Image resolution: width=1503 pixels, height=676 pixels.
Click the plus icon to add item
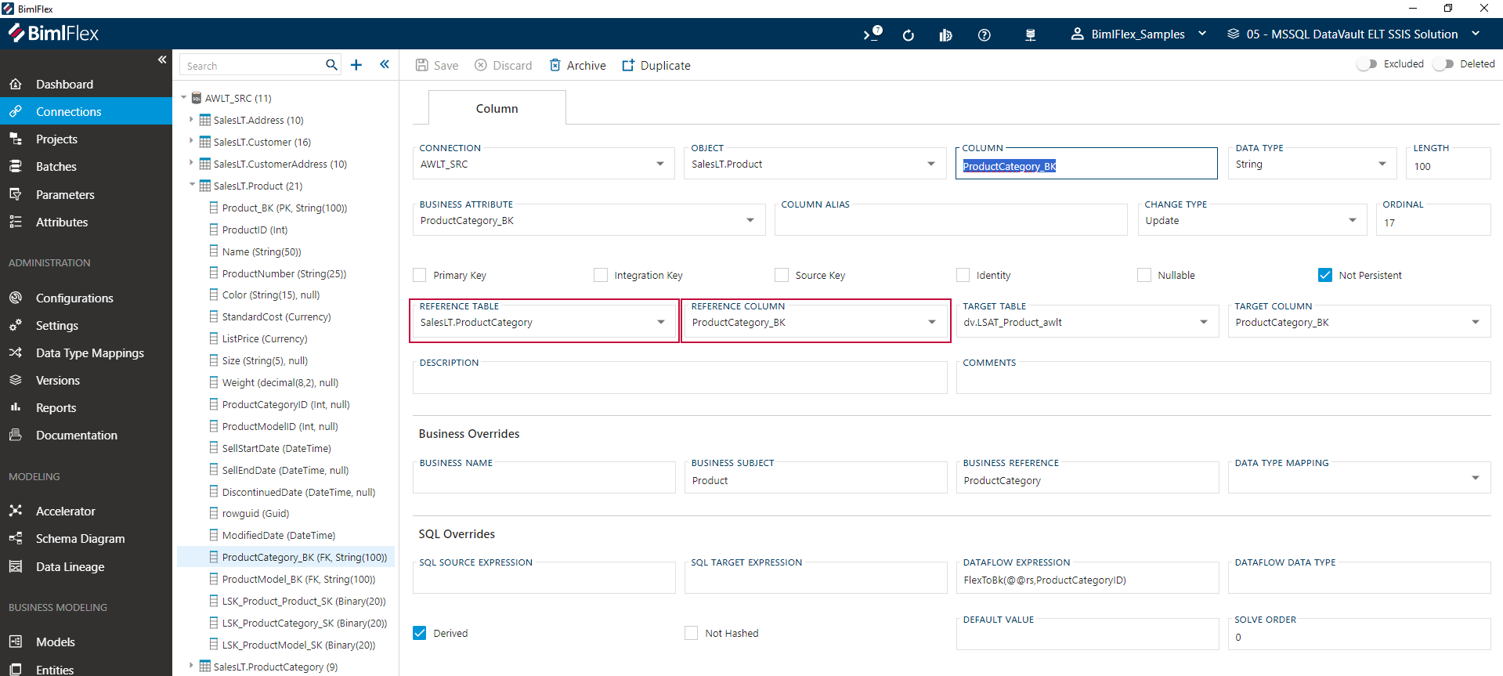pyautogui.click(x=356, y=65)
